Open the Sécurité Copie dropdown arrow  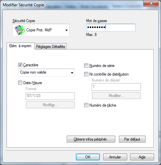coord(66,30)
